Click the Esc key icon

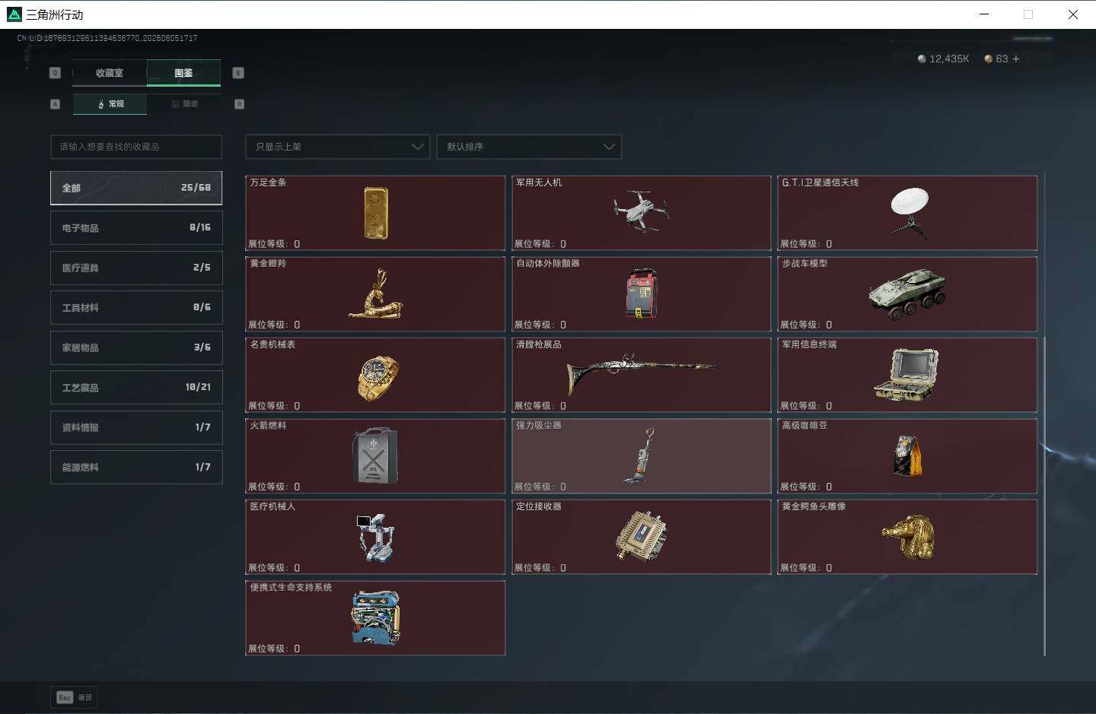[65, 697]
